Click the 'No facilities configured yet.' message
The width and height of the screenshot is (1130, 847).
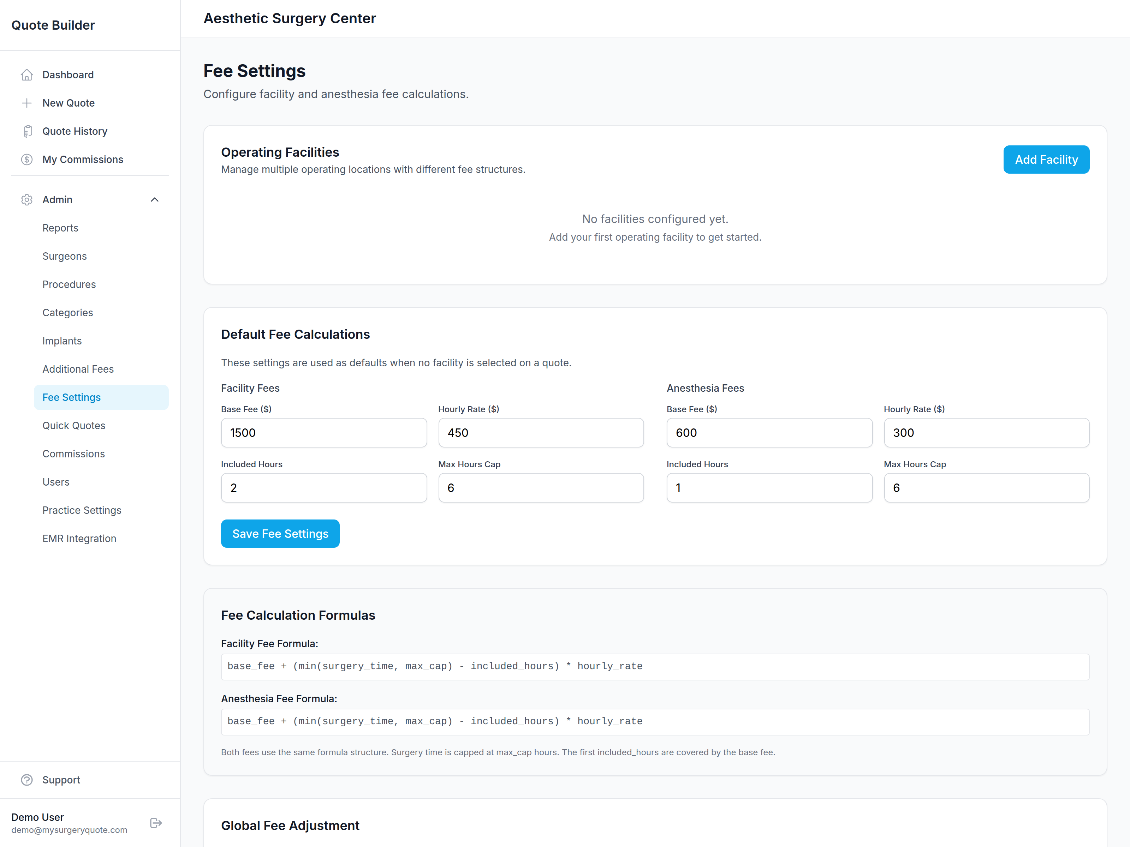coord(655,219)
